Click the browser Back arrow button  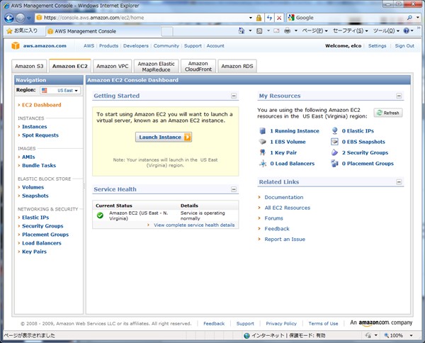point(9,18)
